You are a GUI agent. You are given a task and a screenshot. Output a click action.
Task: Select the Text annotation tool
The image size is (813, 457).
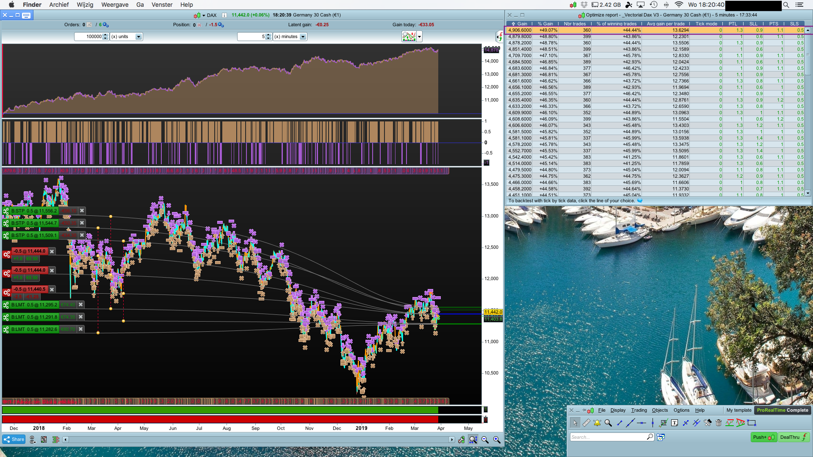pyautogui.click(x=675, y=423)
